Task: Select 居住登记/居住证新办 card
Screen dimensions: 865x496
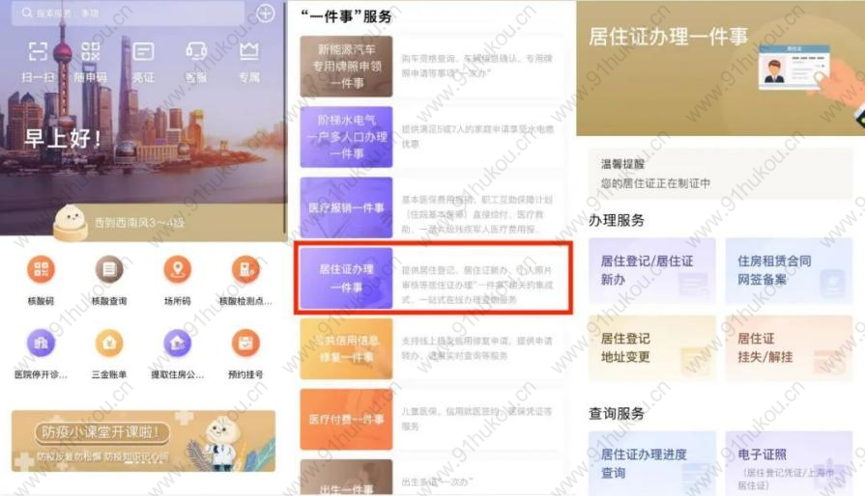Action: coord(652,270)
